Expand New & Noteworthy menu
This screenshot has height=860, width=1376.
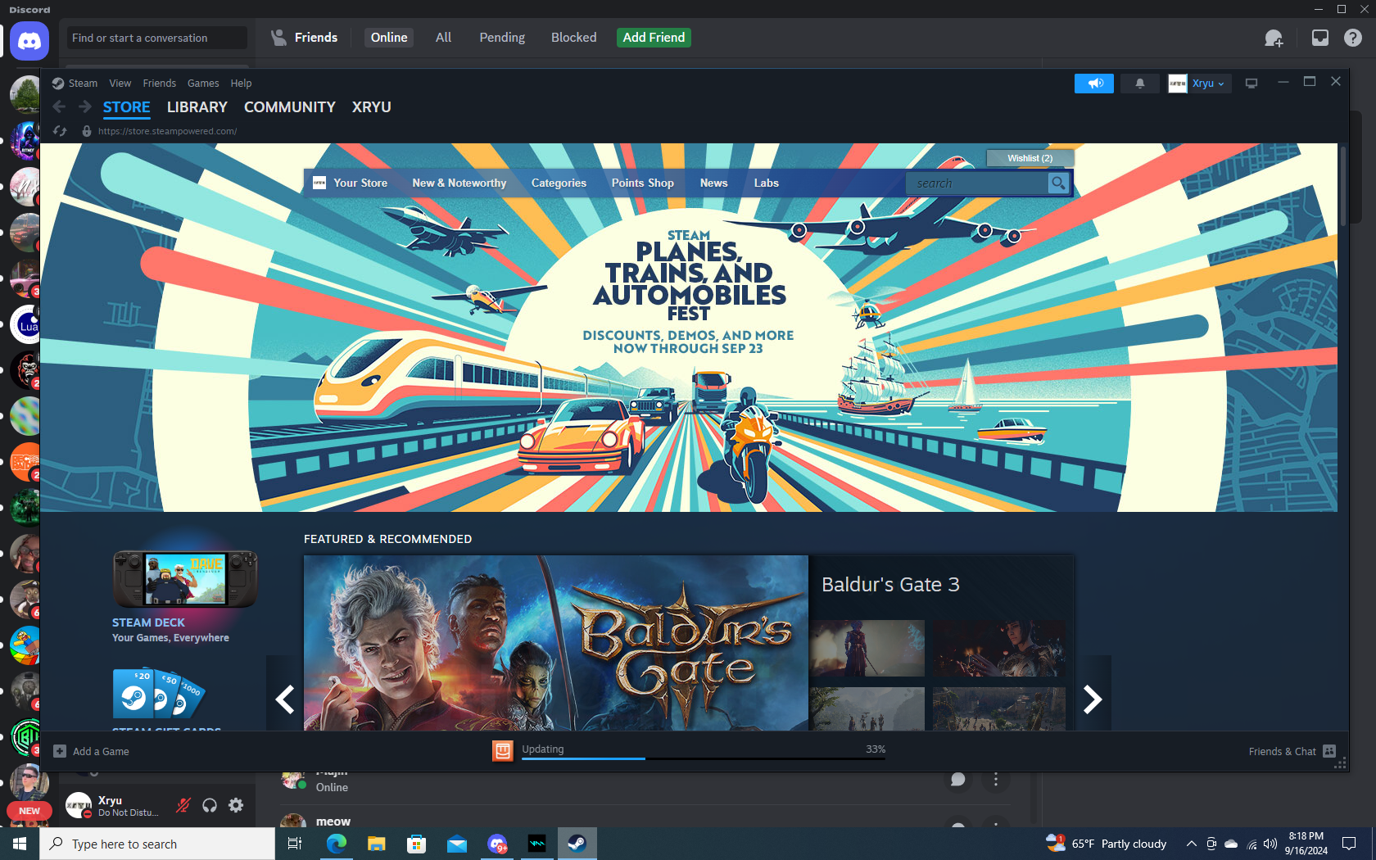click(x=459, y=183)
